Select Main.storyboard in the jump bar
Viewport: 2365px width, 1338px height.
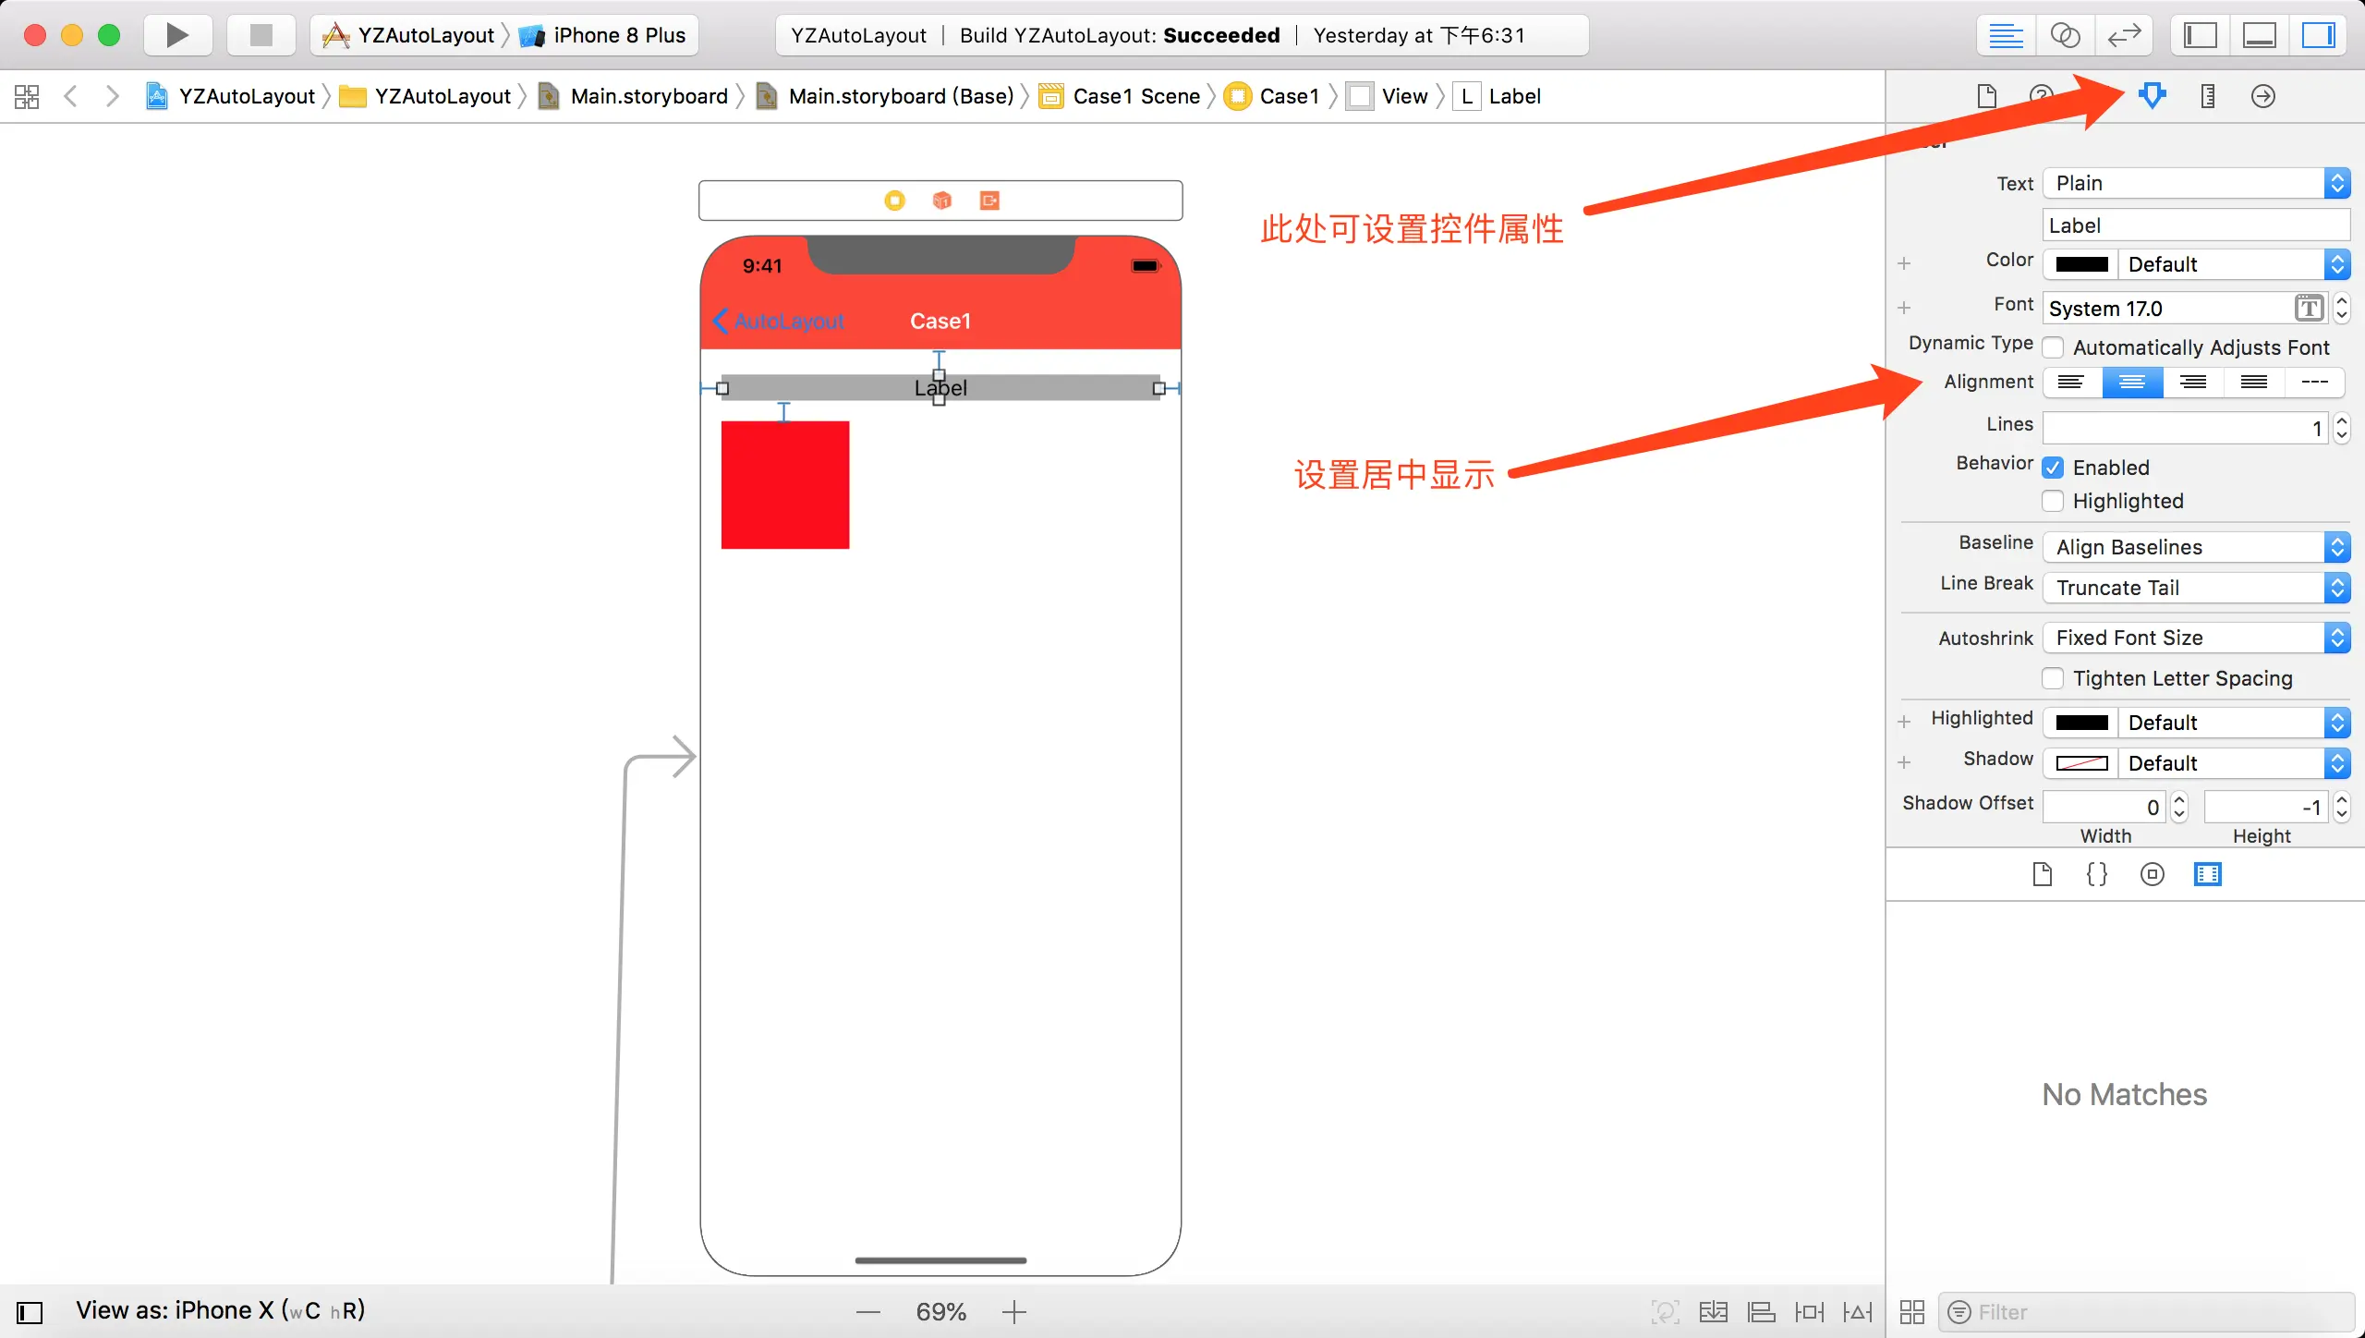649,96
